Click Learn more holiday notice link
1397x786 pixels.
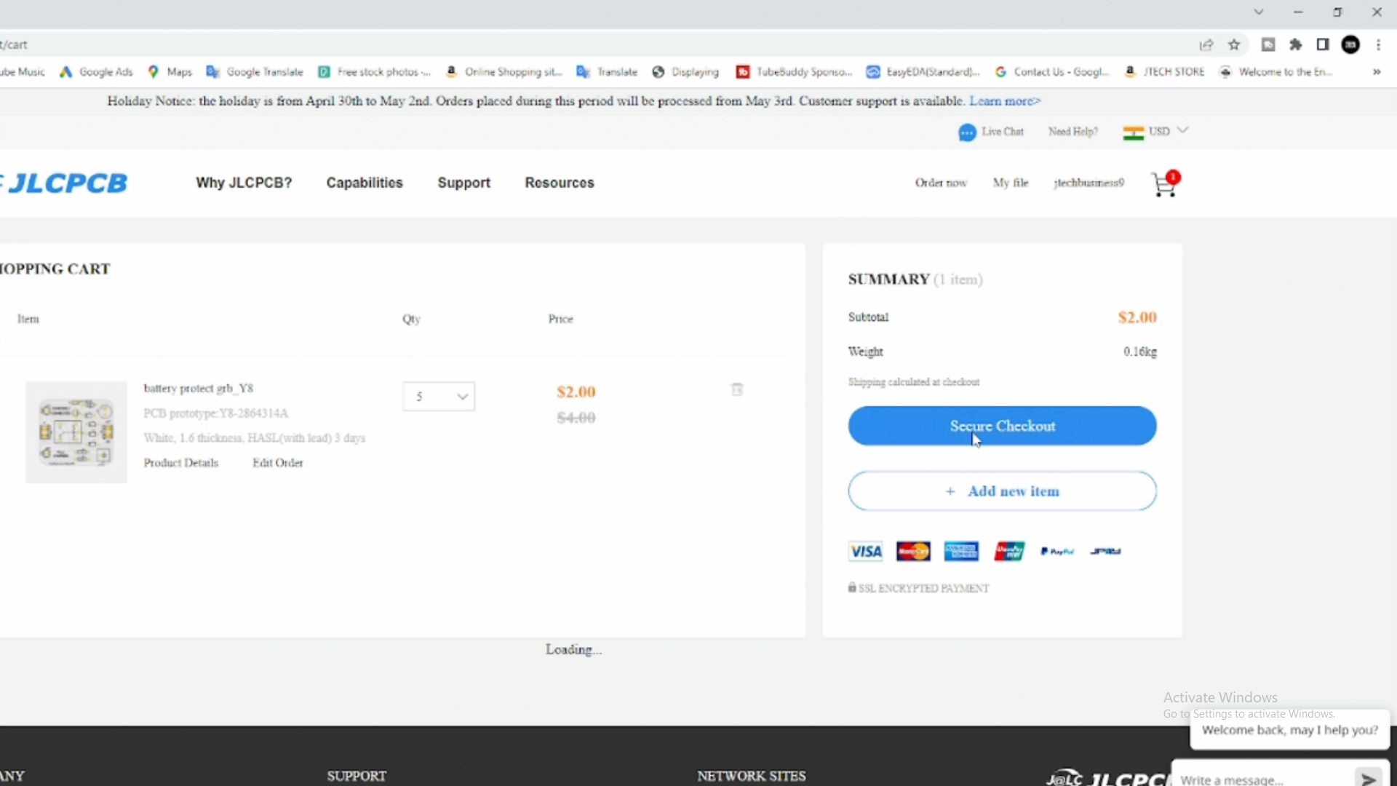(1005, 101)
